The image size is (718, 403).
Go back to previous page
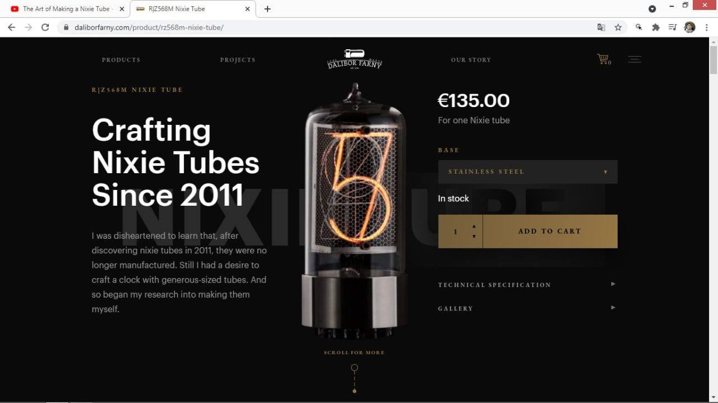(x=11, y=27)
